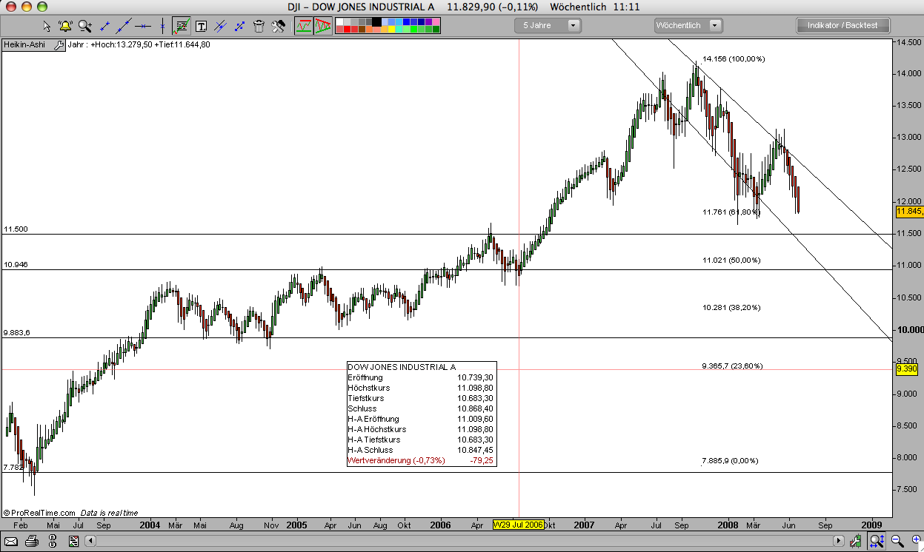This screenshot has width=924, height=552.
Task: Open the list properties icon at bottom left
Action: (x=73, y=541)
